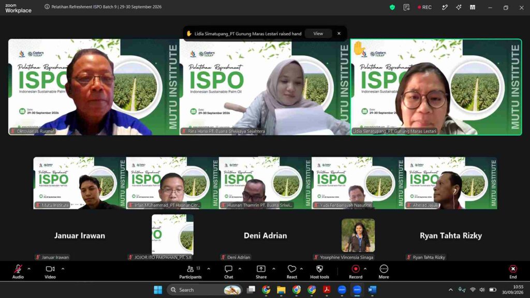Open the More options menu
The image size is (530, 298).
[384, 272]
